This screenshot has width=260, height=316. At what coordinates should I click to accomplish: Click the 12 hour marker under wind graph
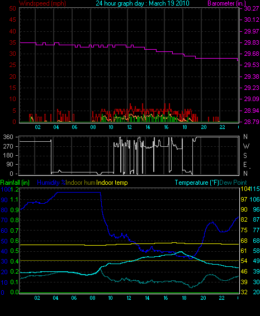[x=129, y=127]
